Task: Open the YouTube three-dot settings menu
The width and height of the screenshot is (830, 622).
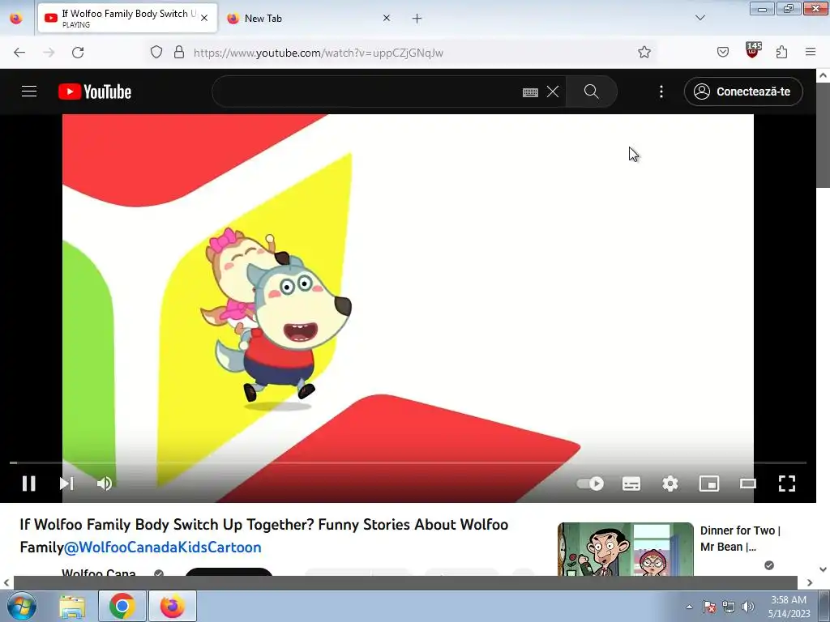Action: coord(661,92)
